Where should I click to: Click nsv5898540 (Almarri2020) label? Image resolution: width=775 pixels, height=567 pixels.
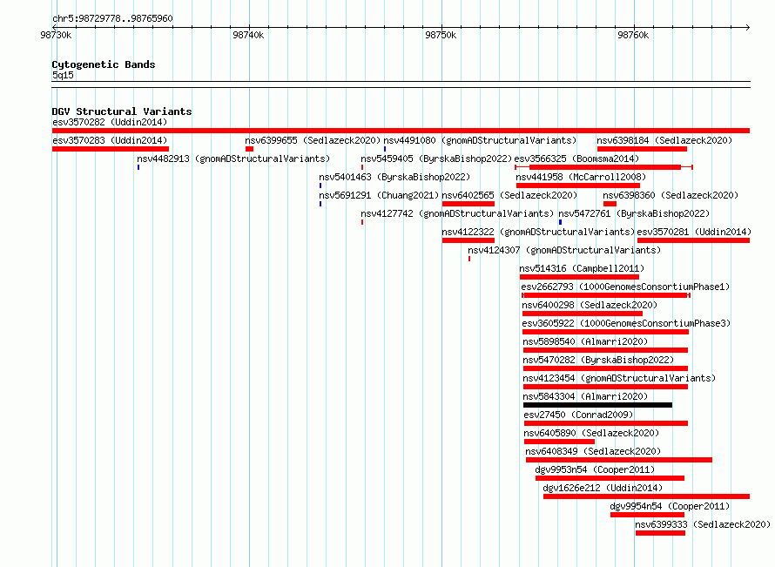(584, 341)
